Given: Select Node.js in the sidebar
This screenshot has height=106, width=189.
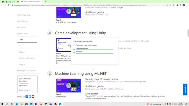Looking at the screenshot, I should (x=22, y=64).
